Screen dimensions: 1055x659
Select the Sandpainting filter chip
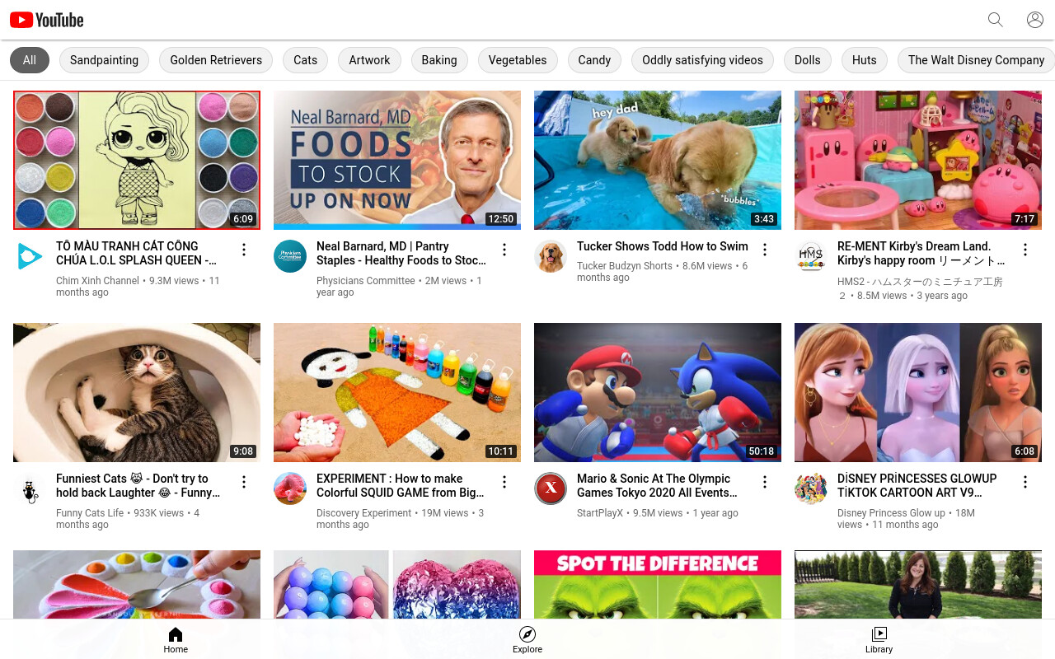(104, 60)
